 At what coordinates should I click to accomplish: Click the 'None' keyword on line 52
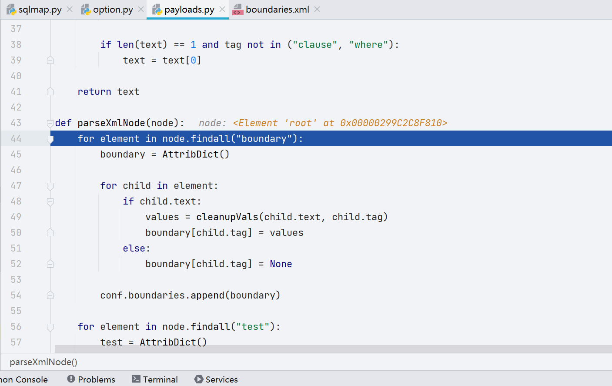pyautogui.click(x=281, y=264)
